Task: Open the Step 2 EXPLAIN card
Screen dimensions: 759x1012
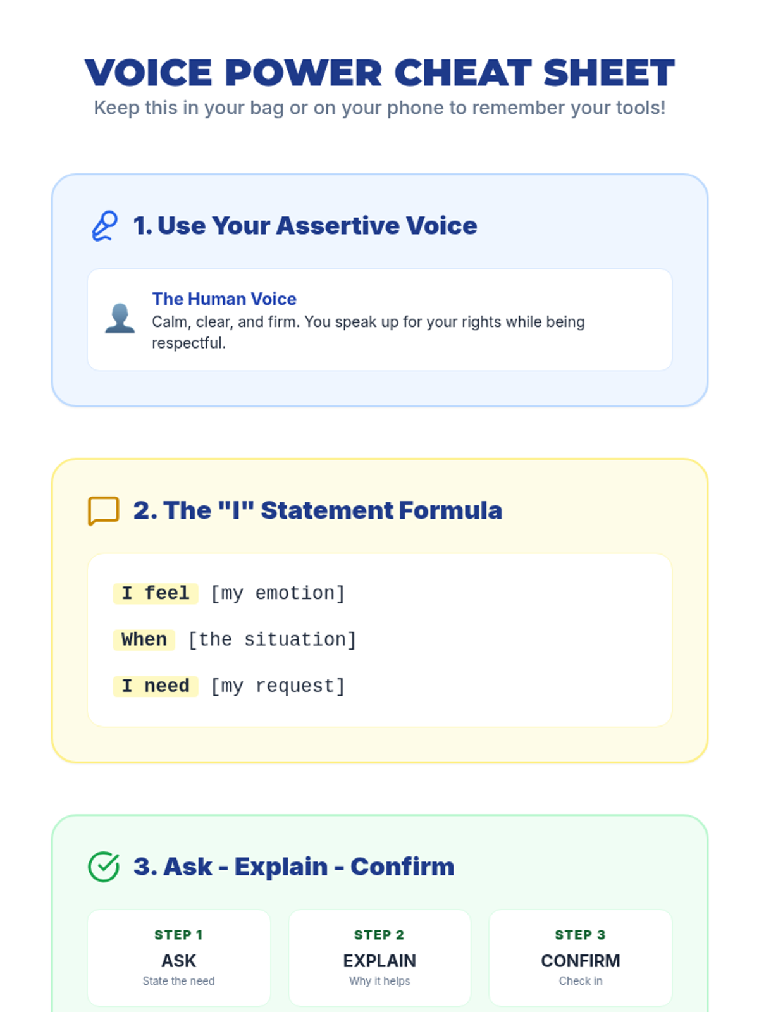Action: tap(379, 958)
